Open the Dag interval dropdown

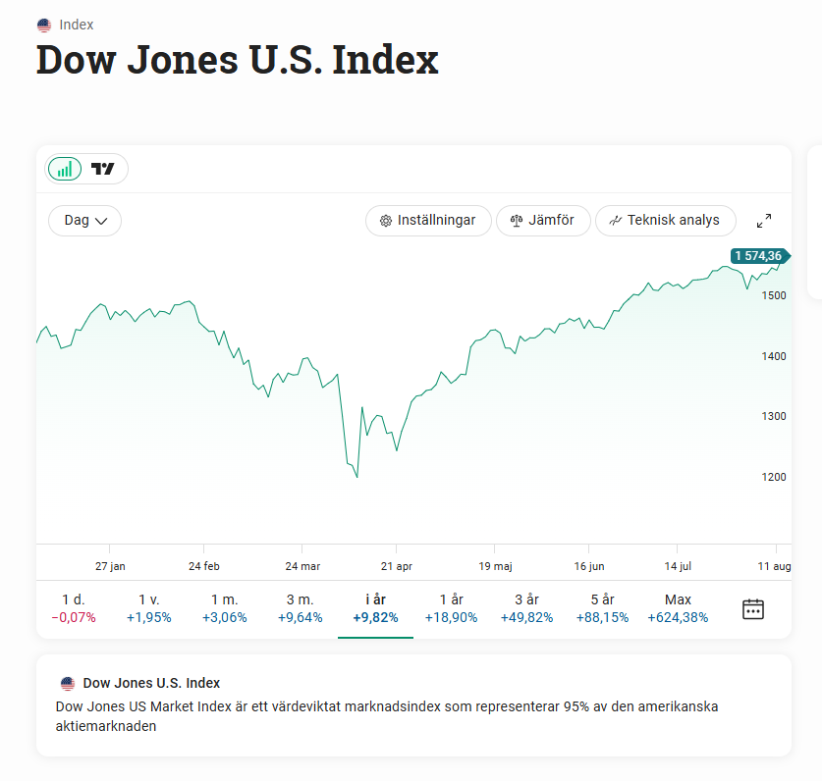[84, 221]
